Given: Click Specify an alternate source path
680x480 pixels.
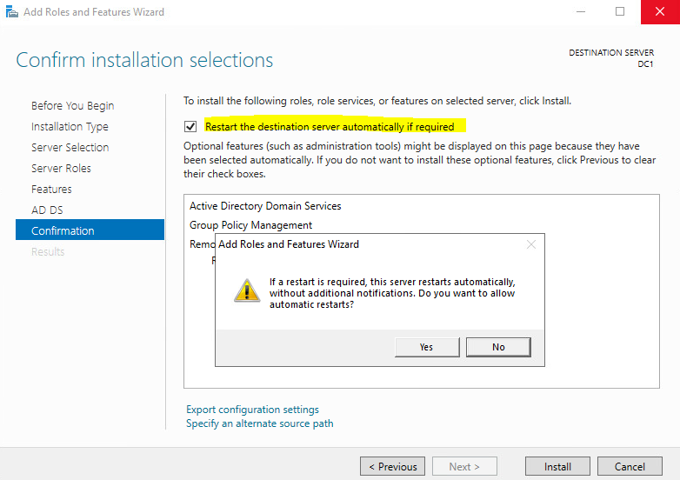Looking at the screenshot, I should (259, 423).
